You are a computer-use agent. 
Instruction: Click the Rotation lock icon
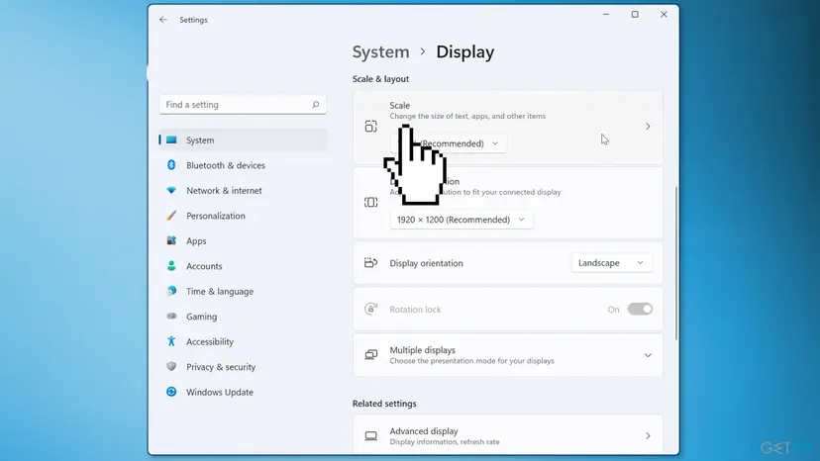coord(370,309)
